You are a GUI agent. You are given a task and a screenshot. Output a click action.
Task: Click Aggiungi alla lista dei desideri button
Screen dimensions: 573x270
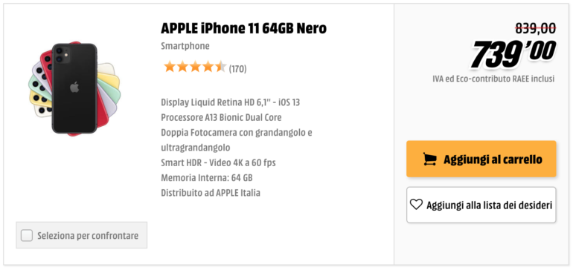(x=481, y=205)
